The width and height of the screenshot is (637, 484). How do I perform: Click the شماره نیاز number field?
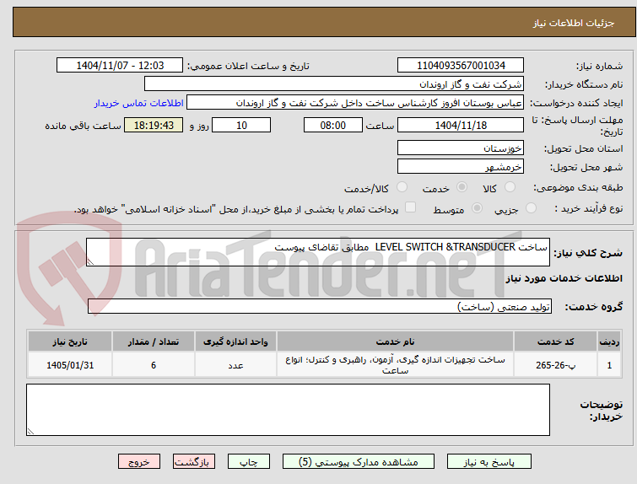click(x=461, y=65)
